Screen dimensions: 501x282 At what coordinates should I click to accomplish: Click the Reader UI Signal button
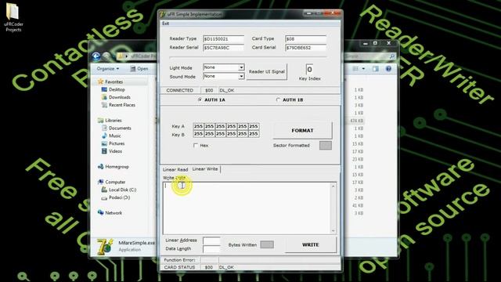266,71
